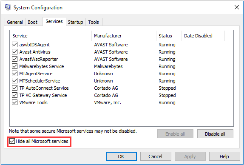This screenshot has width=244, height=165.
Task: Select the aswbIDSAgent service name
Action: pyautogui.click(x=34, y=45)
